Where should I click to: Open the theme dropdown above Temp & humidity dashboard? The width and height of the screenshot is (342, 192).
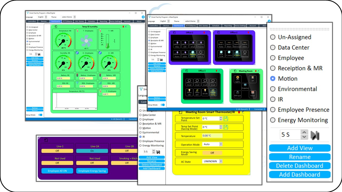[74, 17]
